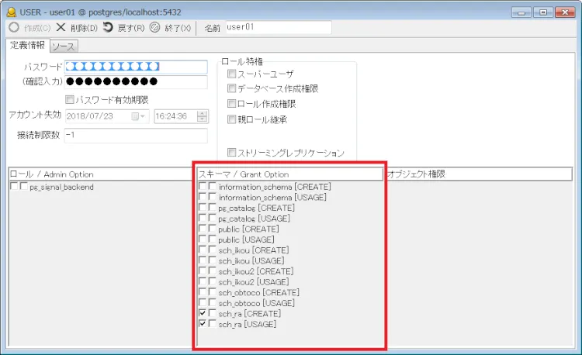Enable Grant Option for sch_ra [CREATE]

213,313
